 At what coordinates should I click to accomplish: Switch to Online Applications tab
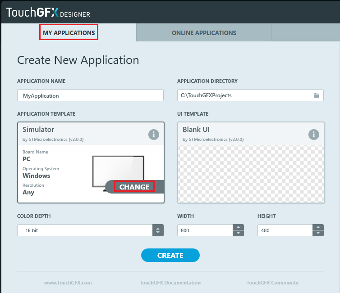(204, 33)
